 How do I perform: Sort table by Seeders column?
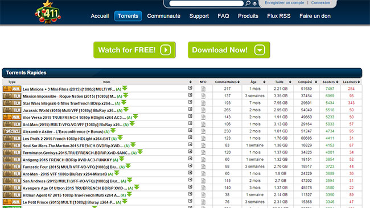(x=330, y=82)
